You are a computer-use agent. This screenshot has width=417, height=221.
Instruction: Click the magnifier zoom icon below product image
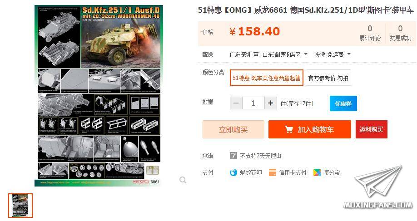[x=183, y=180]
